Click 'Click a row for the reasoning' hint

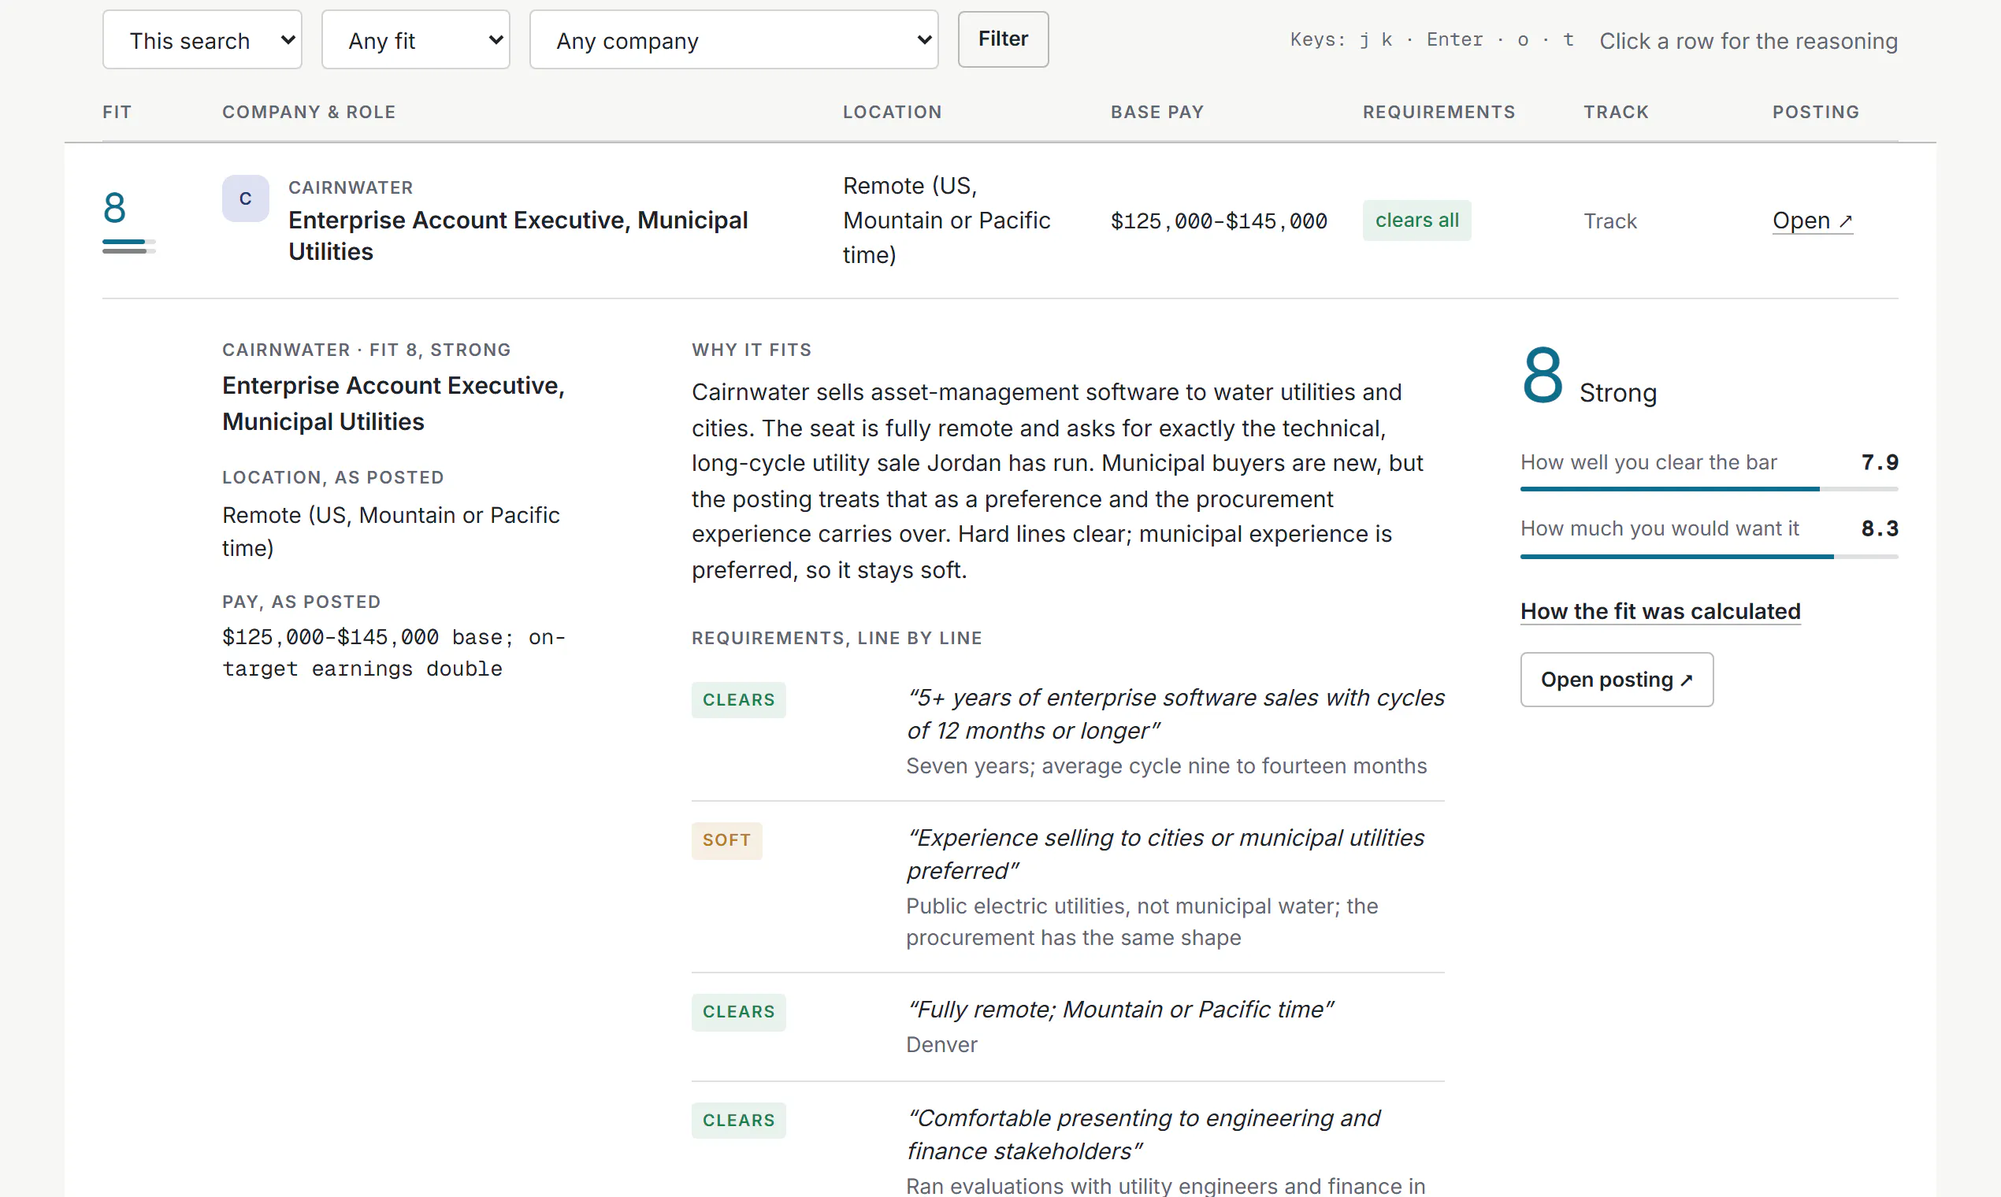(1748, 41)
